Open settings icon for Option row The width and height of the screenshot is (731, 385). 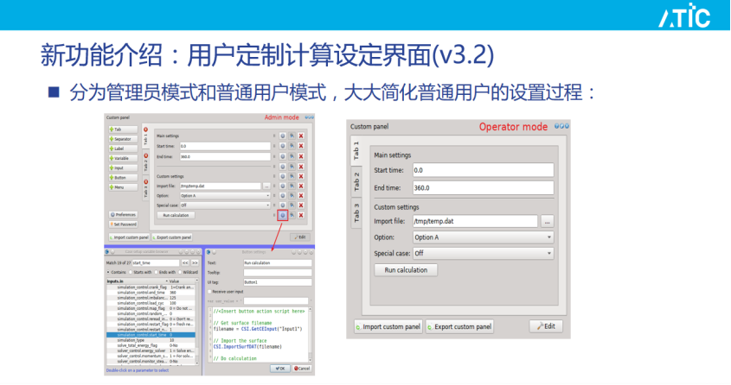point(283,196)
